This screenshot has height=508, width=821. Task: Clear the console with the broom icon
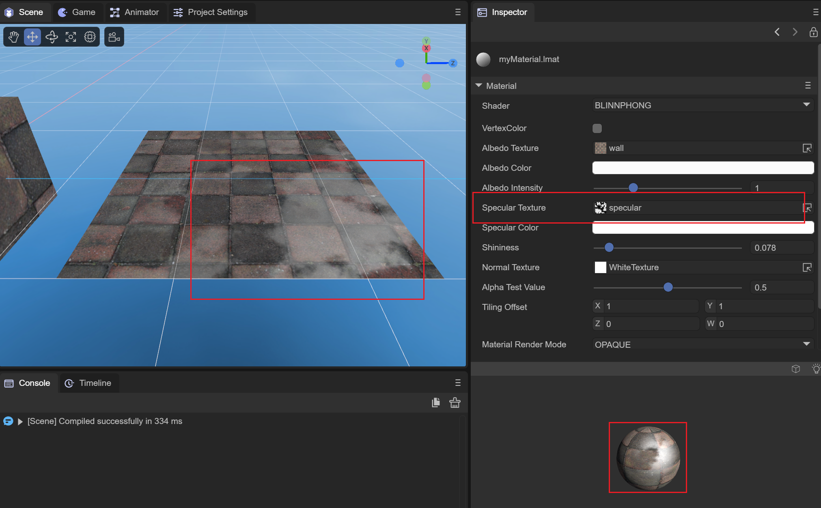point(455,403)
